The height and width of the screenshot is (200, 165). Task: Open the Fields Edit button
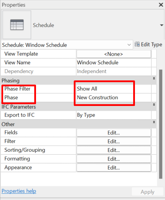(x=114, y=133)
